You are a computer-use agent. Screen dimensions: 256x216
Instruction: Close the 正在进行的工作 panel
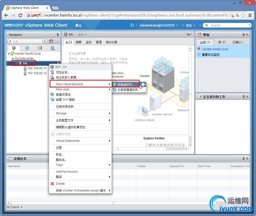247,97
